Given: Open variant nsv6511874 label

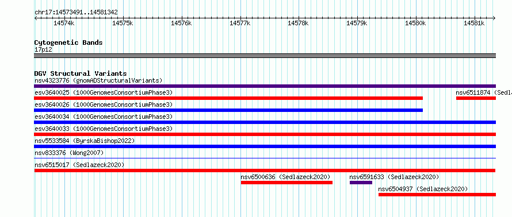Looking at the screenshot, I should point(484,92).
